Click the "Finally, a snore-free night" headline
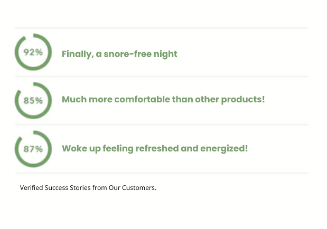327x229 pixels. pos(119,54)
